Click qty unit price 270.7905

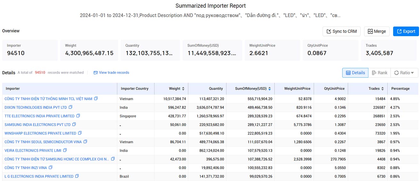(x=337, y=159)
